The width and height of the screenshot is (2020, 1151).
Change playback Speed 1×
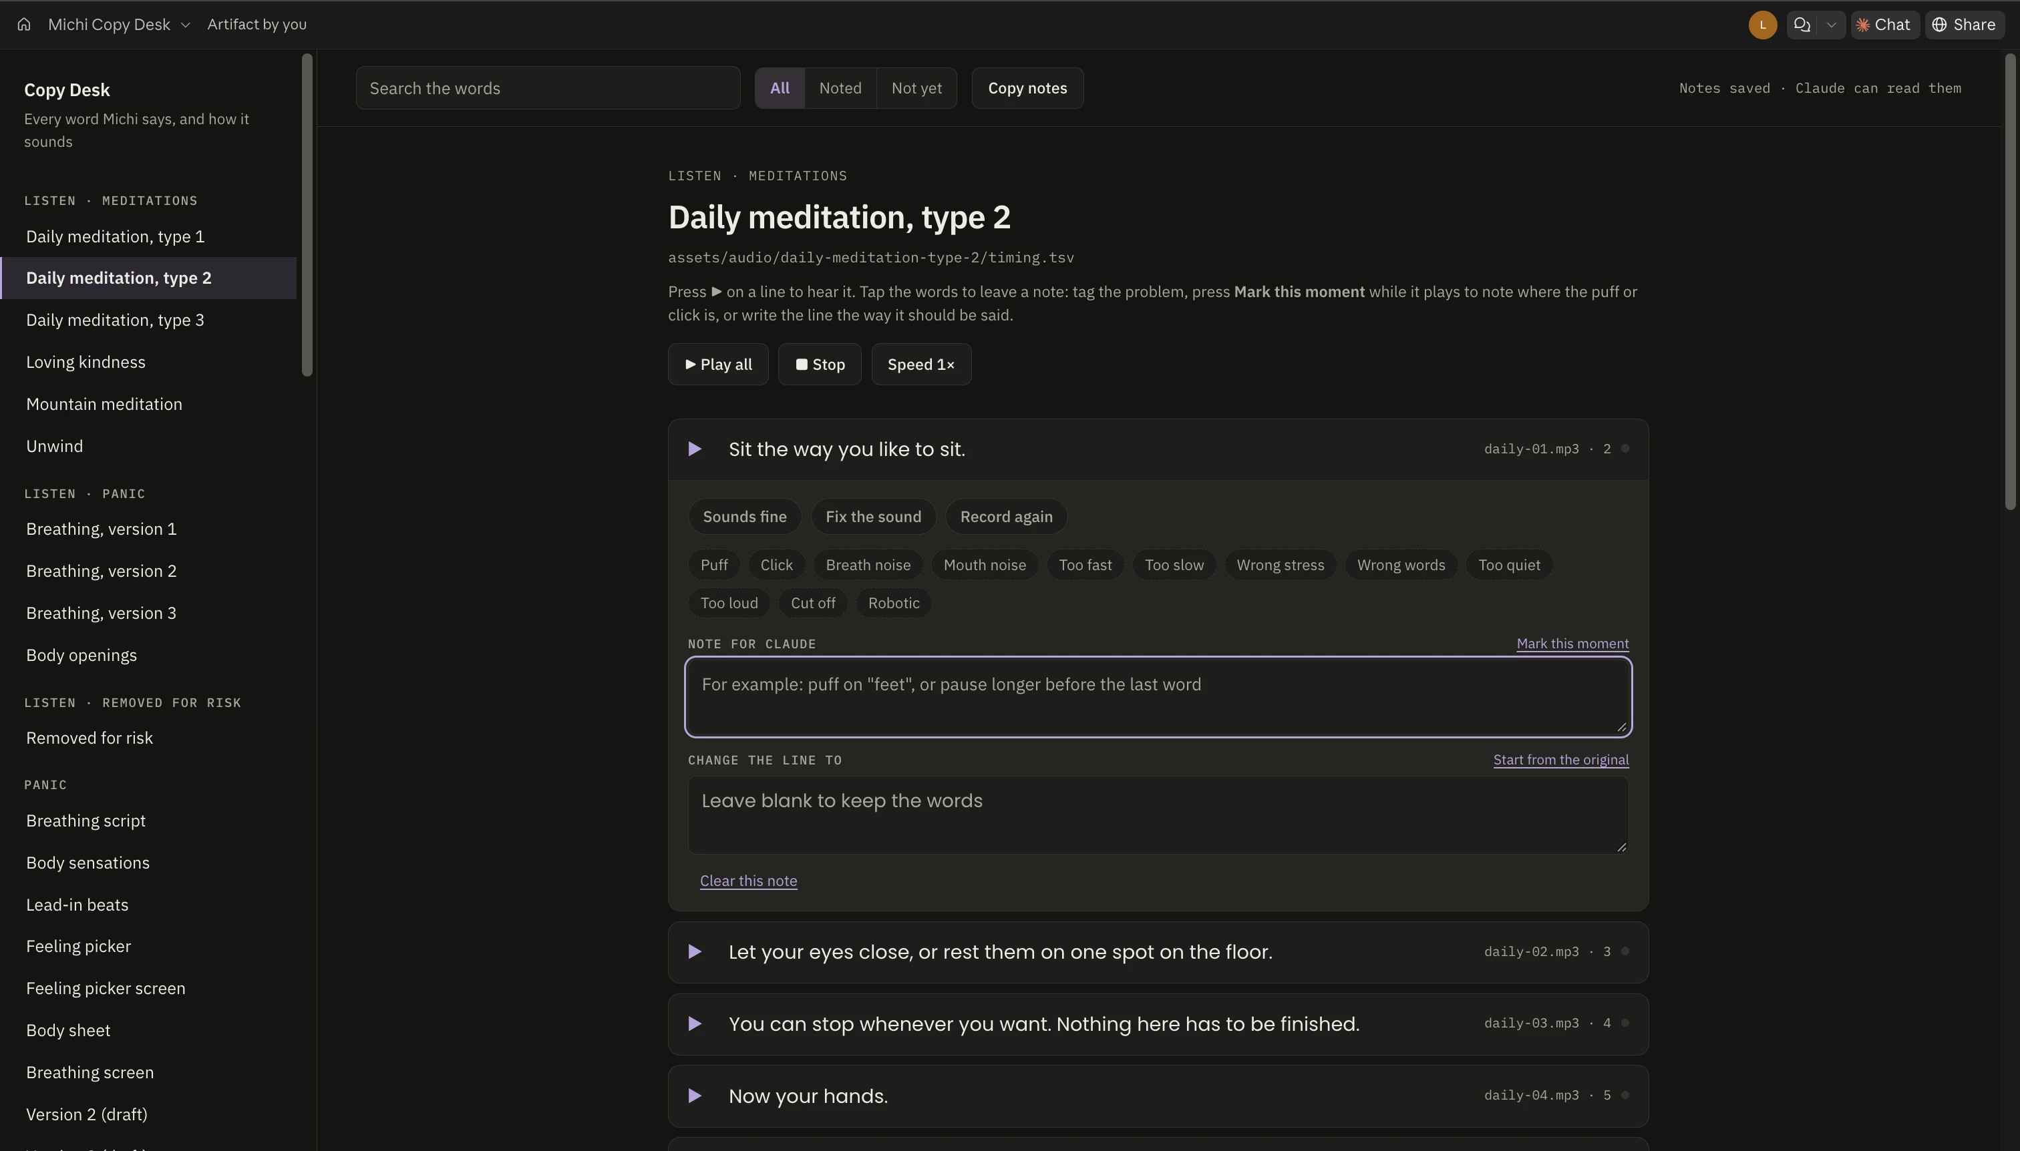[x=920, y=365]
